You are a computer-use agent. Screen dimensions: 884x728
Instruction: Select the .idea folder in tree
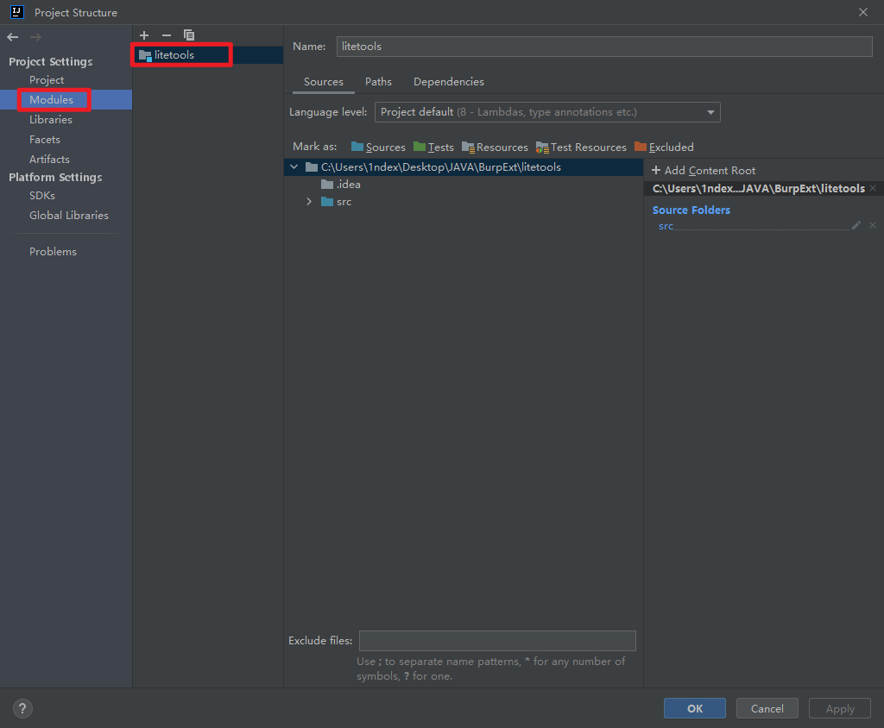pos(340,185)
